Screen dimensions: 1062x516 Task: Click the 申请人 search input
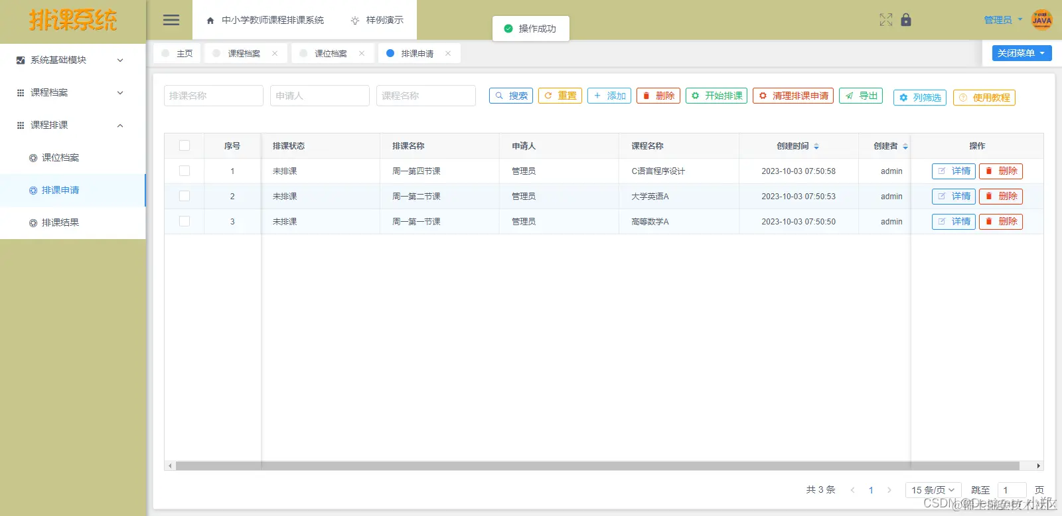point(320,96)
